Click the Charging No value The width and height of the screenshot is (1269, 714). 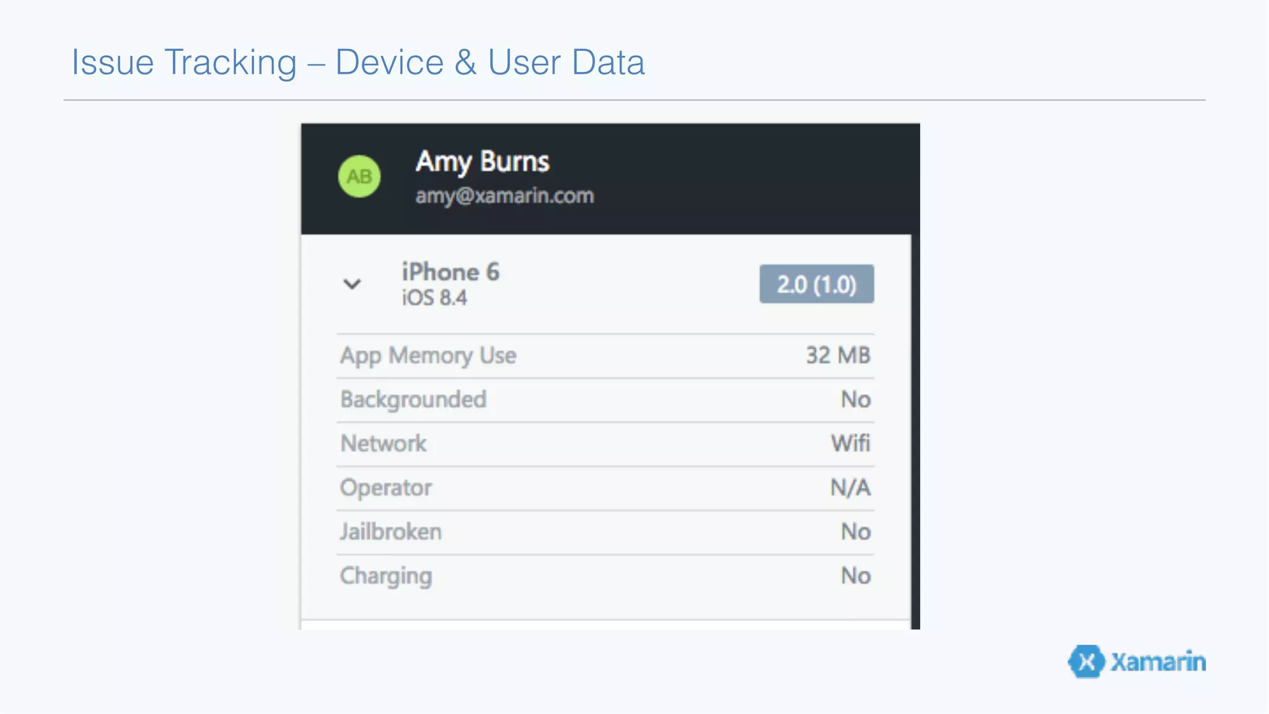[856, 576]
